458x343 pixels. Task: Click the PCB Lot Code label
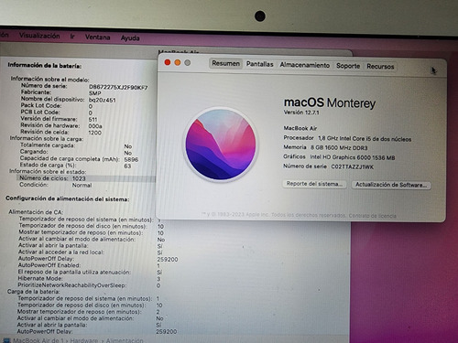coord(40,112)
